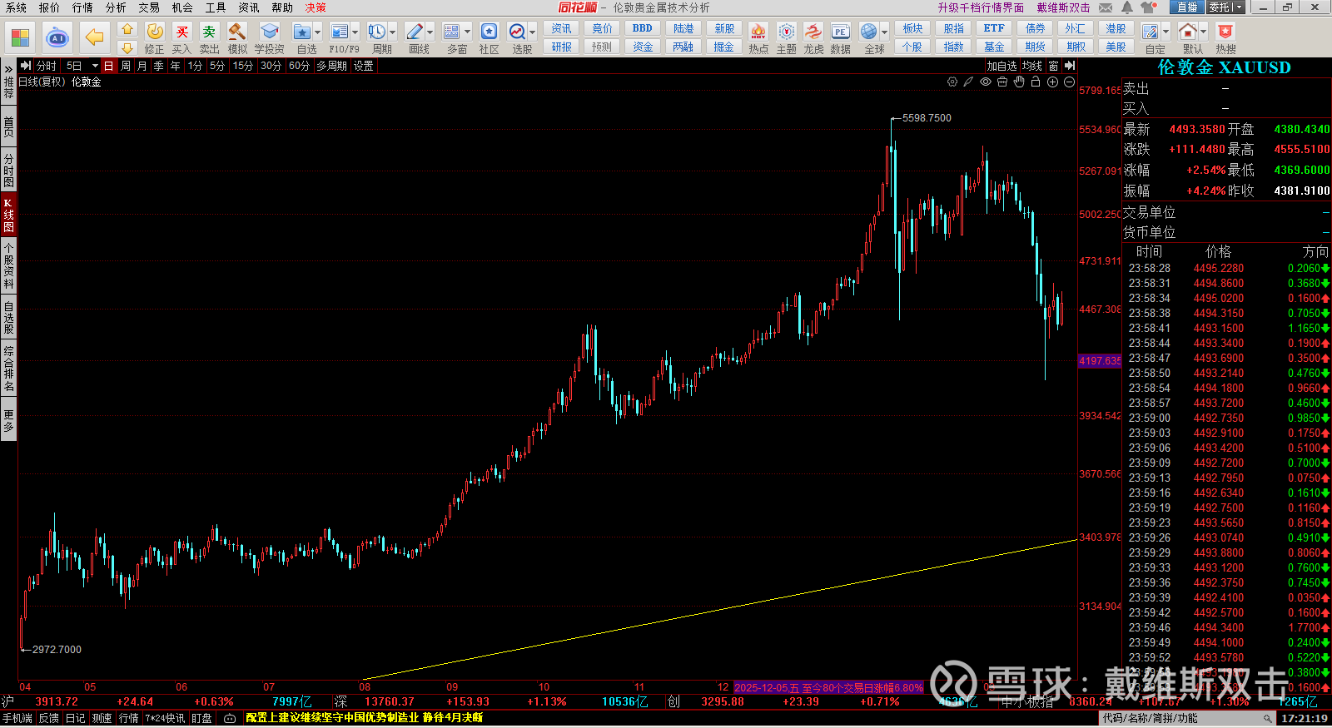Click the ETF button

pos(994,28)
